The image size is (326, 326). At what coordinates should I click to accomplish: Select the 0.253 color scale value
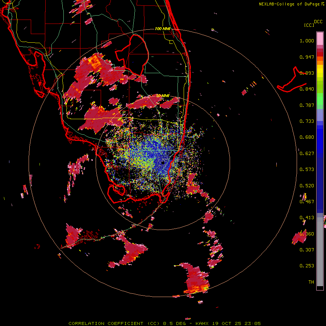pyautogui.click(x=307, y=266)
